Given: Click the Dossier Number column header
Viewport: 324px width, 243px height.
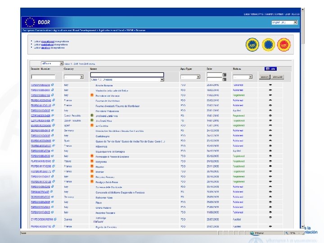Looking at the screenshot, I should 40,69.
